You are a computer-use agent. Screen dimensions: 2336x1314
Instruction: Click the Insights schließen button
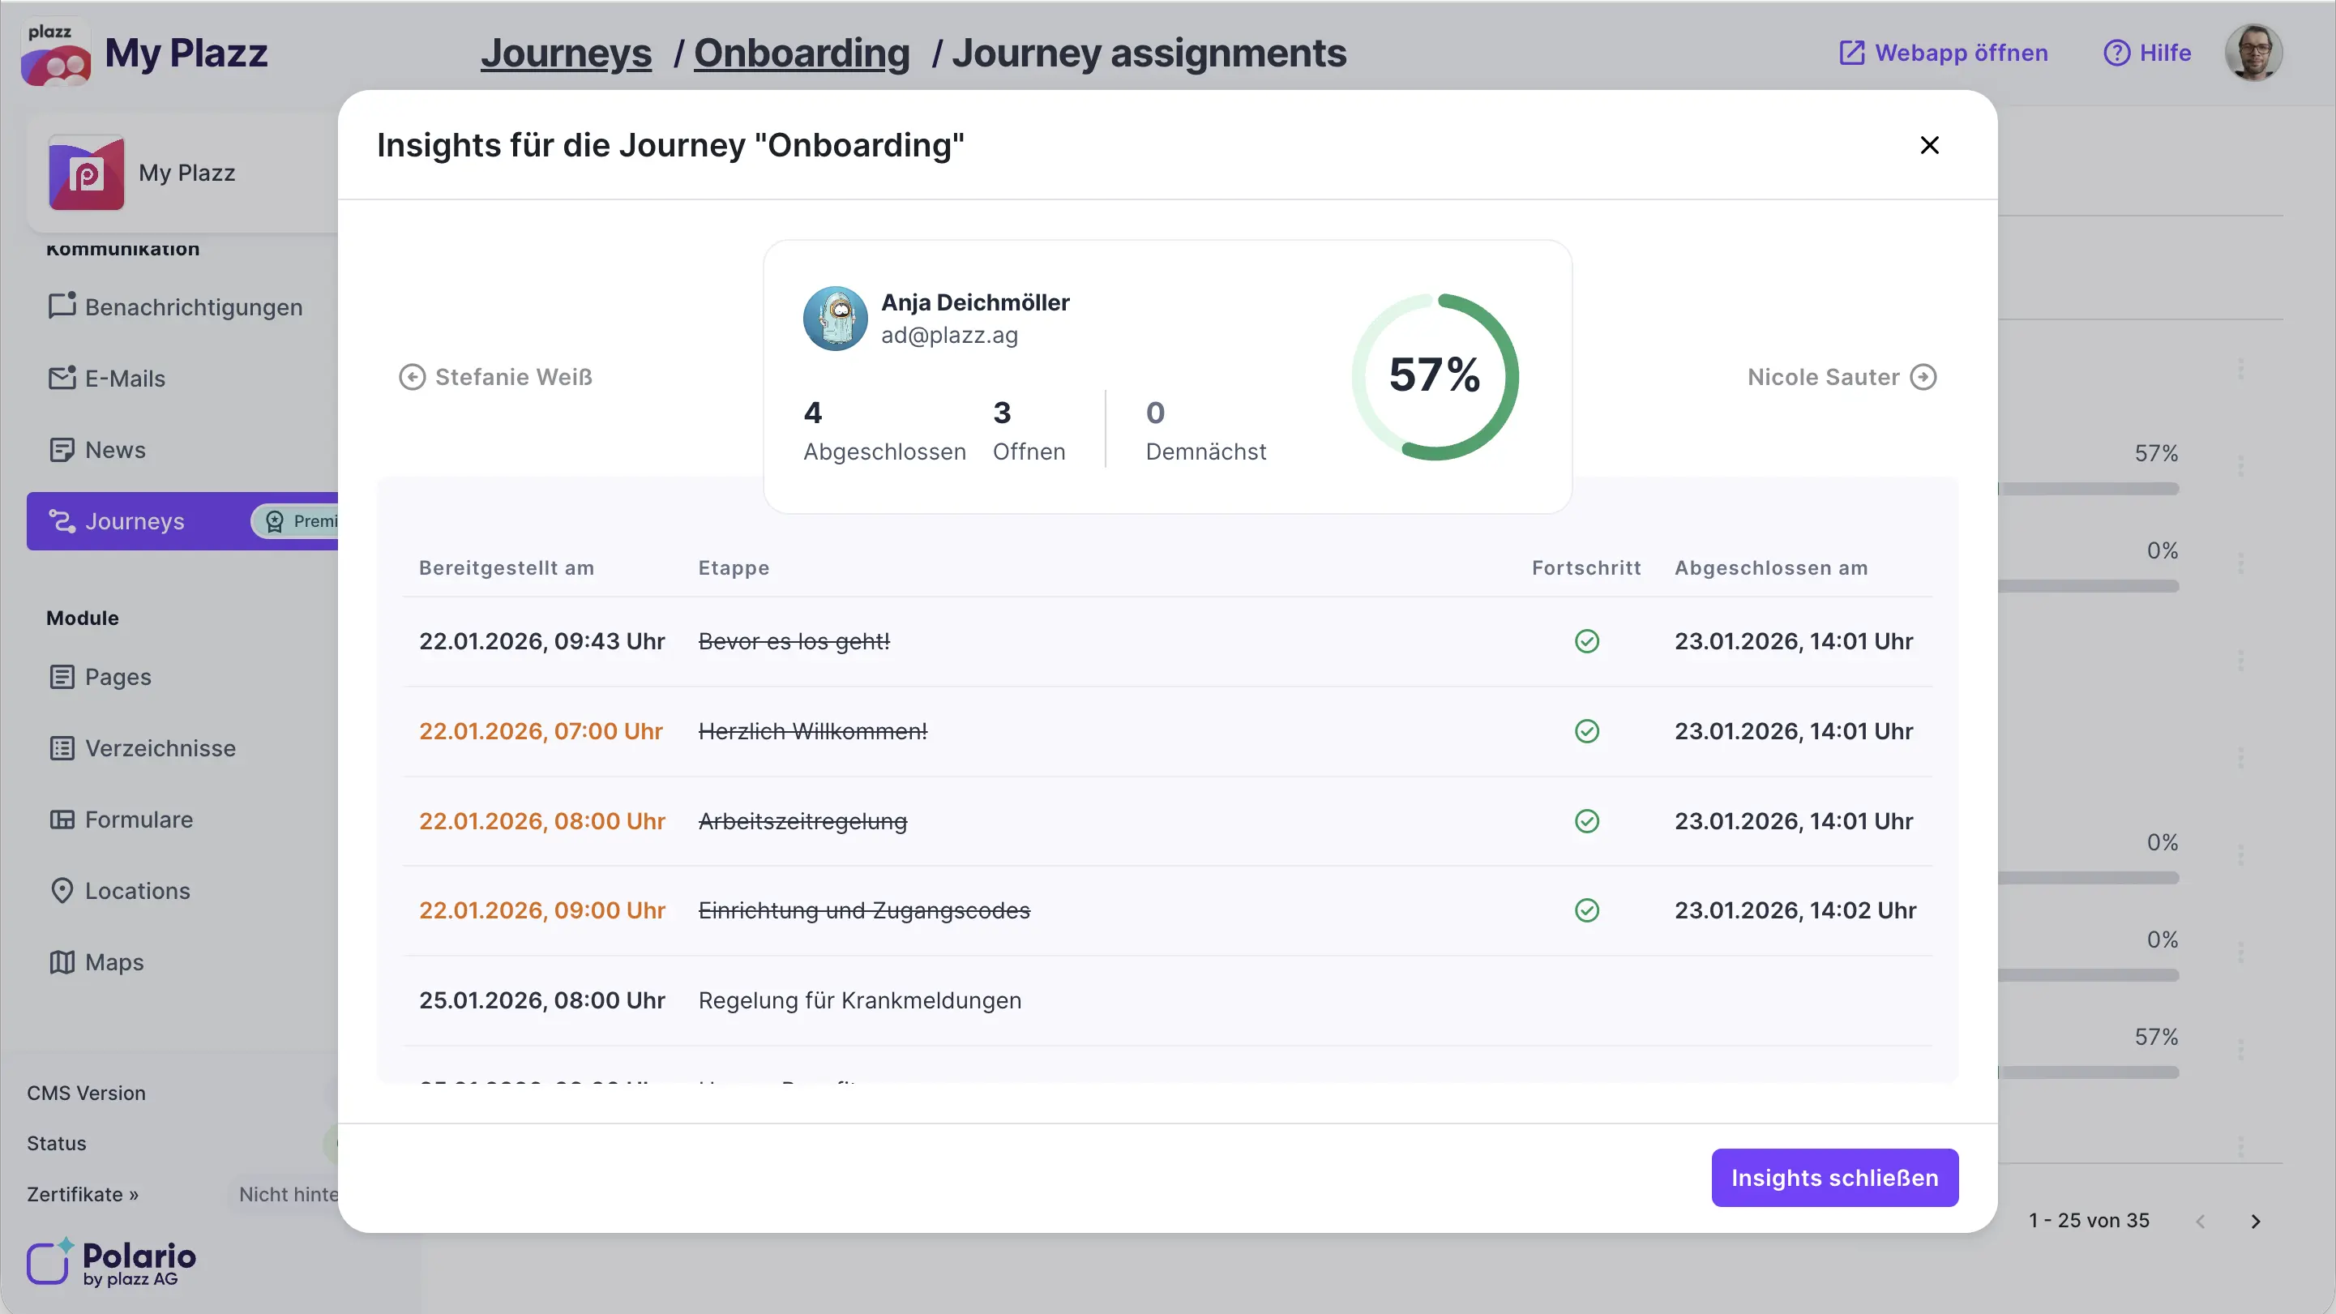(1833, 1177)
